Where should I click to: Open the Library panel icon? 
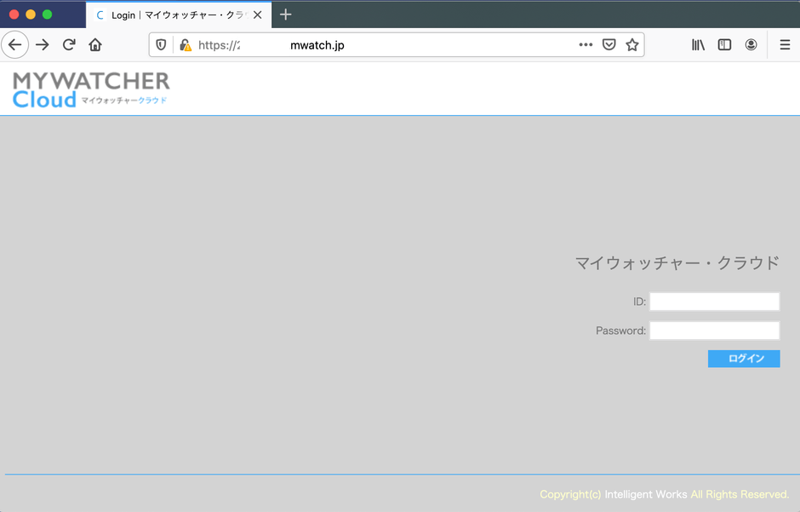[698, 44]
